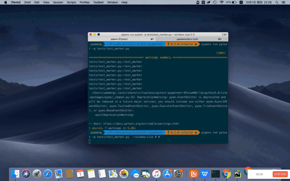Open System Preferences gear in Dock
Viewport: 290px width, 181px height.
(x=178, y=174)
